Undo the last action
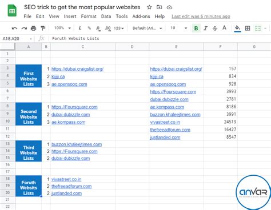271x210 pixels. pyautogui.click(x=14, y=29)
